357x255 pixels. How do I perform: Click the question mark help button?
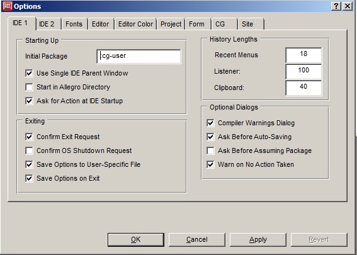(x=336, y=6)
